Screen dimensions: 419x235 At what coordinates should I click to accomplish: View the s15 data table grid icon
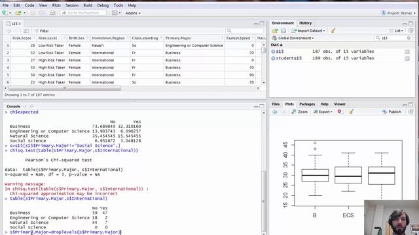tap(407, 52)
